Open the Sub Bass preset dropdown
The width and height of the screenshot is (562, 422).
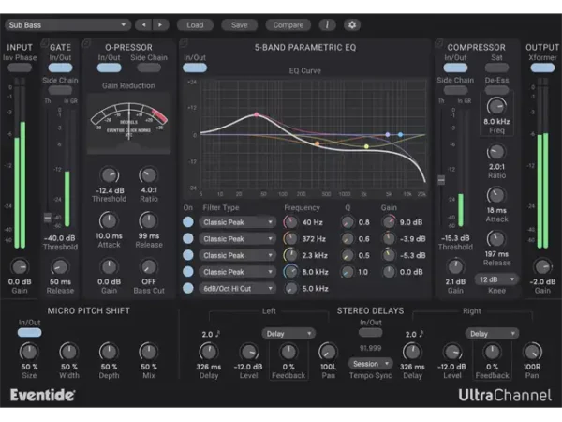[67, 24]
